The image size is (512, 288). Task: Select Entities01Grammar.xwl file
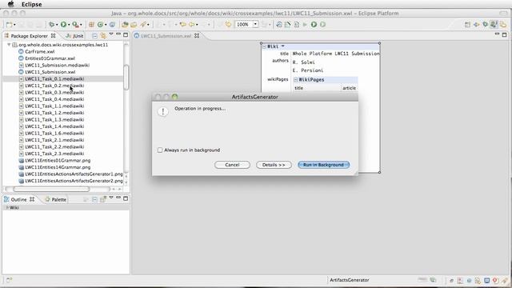click(x=50, y=58)
